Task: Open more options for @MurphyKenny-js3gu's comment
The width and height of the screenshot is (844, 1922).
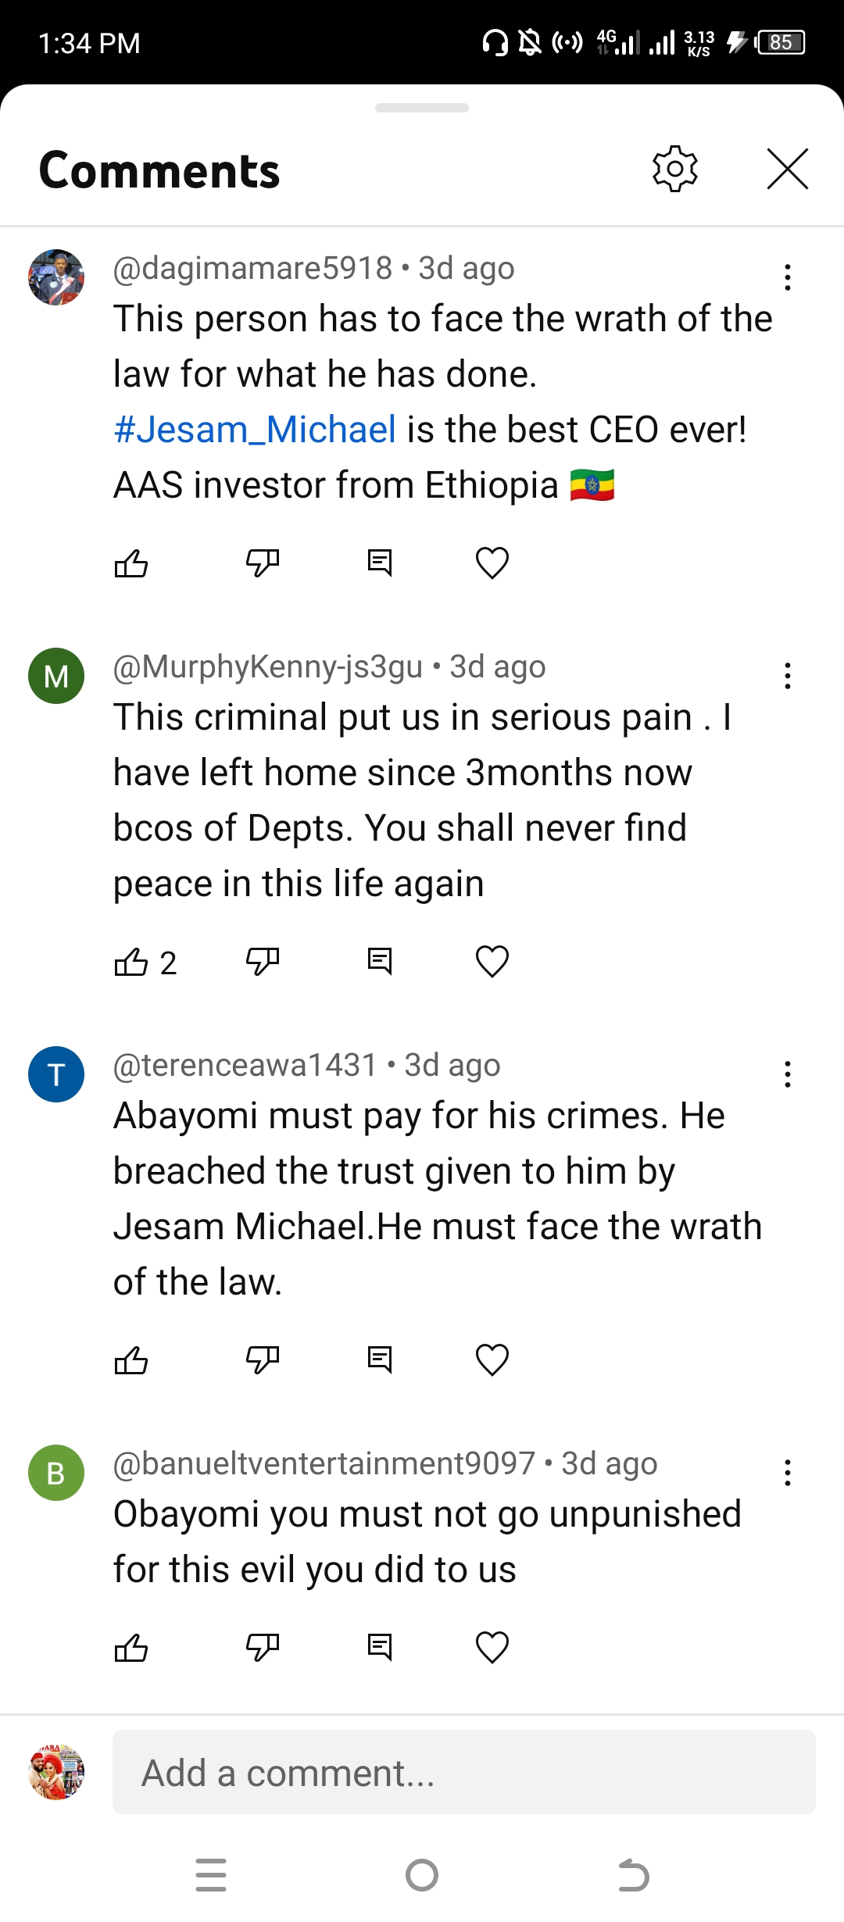Action: (787, 676)
